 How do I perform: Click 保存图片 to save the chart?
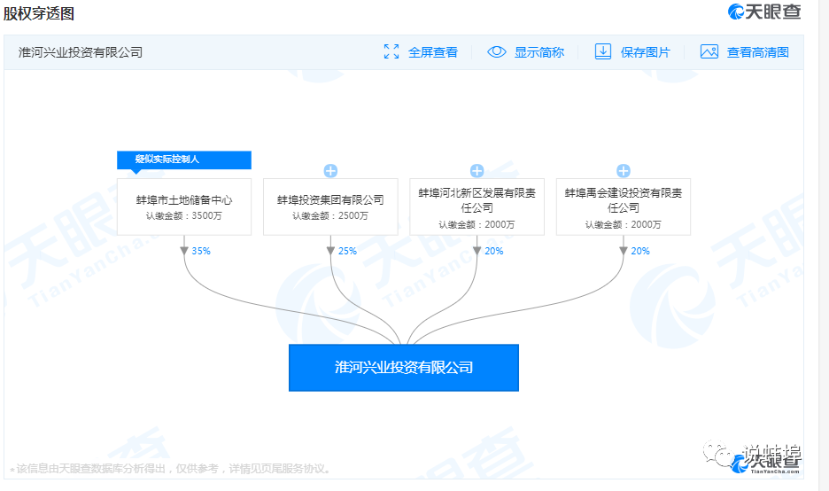pos(646,52)
